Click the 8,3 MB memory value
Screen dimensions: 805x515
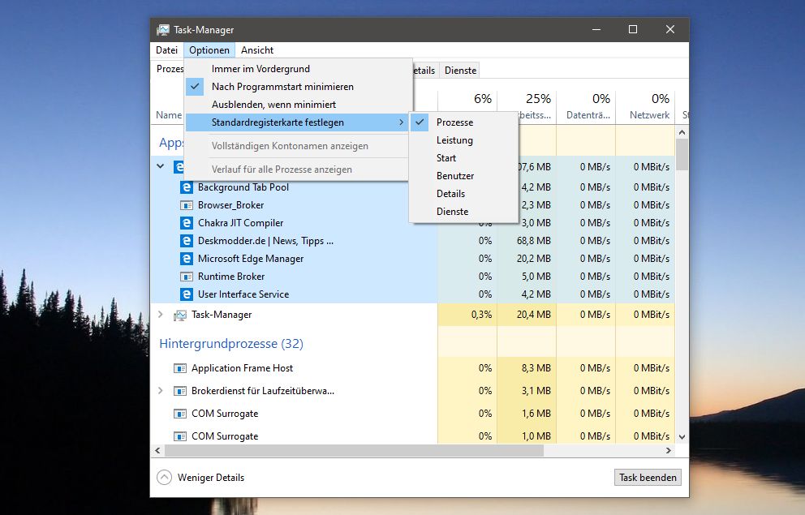536,368
